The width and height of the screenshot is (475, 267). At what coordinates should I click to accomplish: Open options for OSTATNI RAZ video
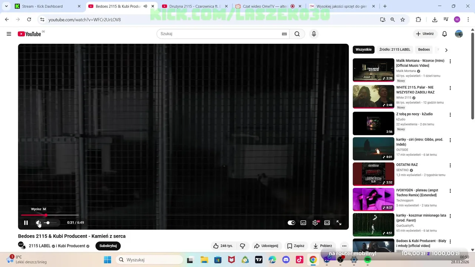click(450, 165)
